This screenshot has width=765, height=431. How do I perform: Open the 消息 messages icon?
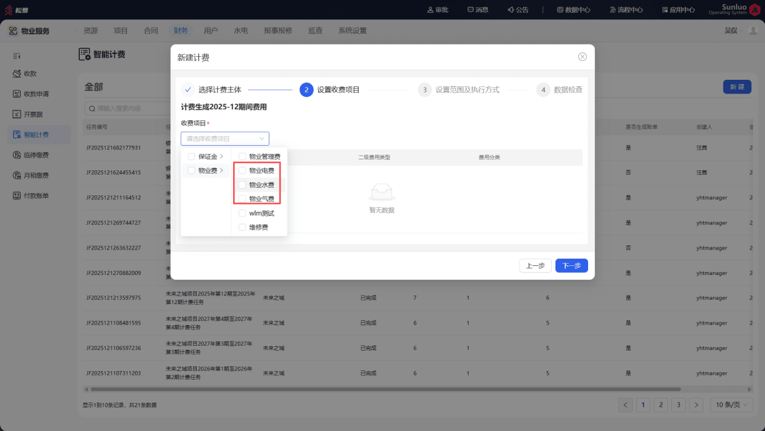tap(470, 10)
